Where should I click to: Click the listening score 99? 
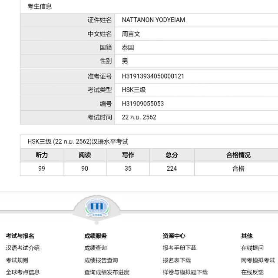42,169
